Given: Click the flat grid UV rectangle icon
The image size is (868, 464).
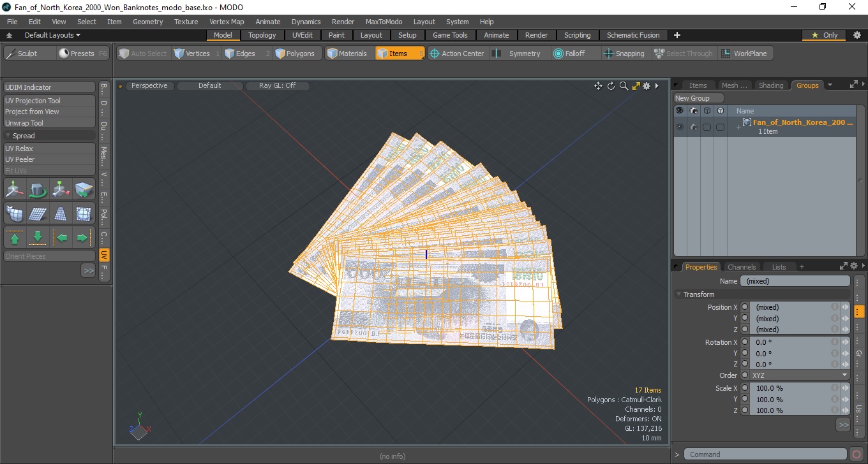Looking at the screenshot, I should [38, 214].
